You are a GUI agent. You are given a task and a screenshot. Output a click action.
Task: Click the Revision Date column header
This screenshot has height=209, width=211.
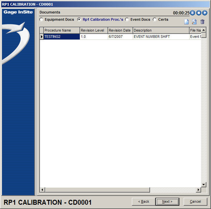point(120,30)
